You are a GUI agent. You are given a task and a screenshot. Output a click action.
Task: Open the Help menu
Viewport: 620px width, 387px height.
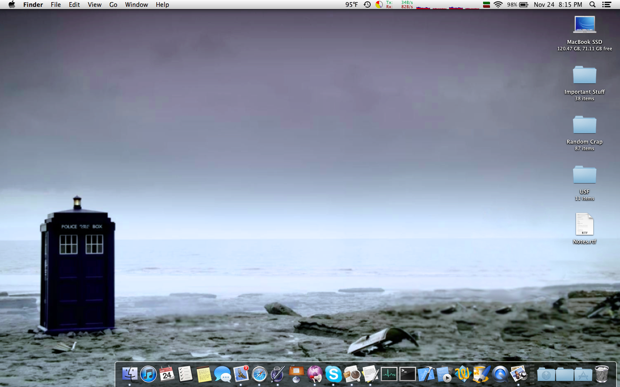pos(162,4)
